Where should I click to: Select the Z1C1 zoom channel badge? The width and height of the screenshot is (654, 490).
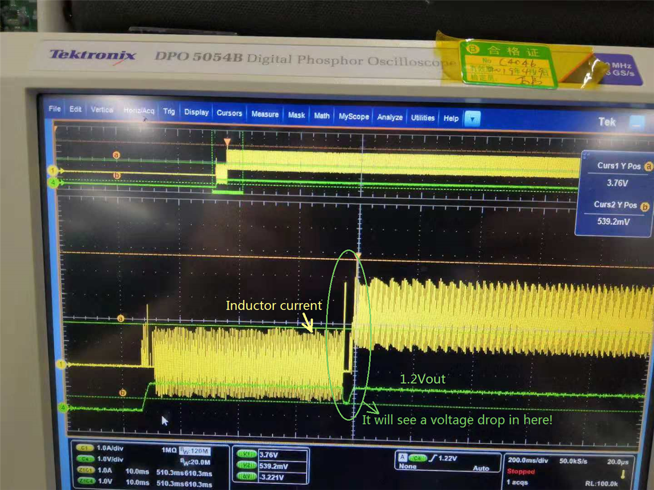tap(85, 470)
